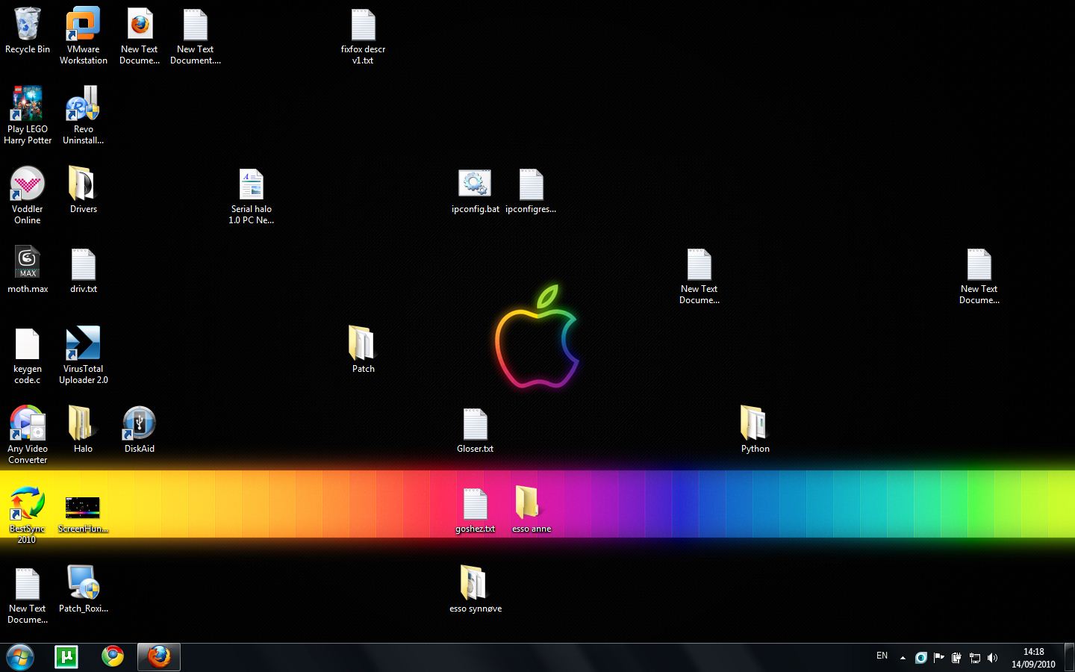
Task: Select the Voddler Online shortcut
Action: (x=28, y=195)
